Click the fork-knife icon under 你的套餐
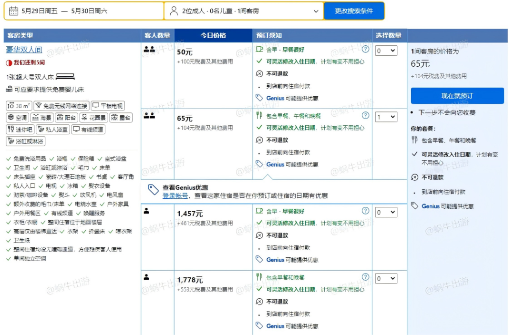Screen dimensions: 515x335 414,140
